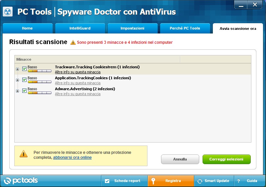Switch to the IntelliGuard tab
266x187 pixels.
[x=80, y=29]
